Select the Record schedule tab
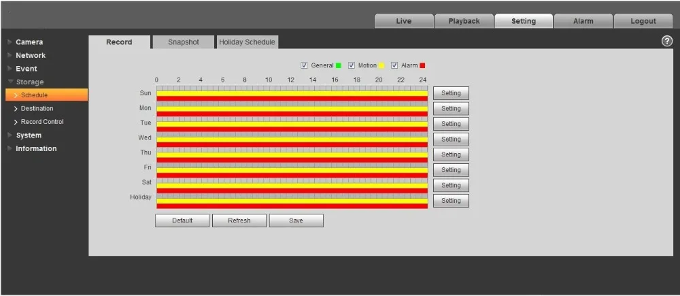 click(119, 42)
